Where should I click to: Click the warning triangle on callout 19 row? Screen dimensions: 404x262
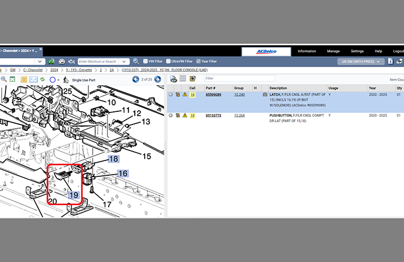185,116
